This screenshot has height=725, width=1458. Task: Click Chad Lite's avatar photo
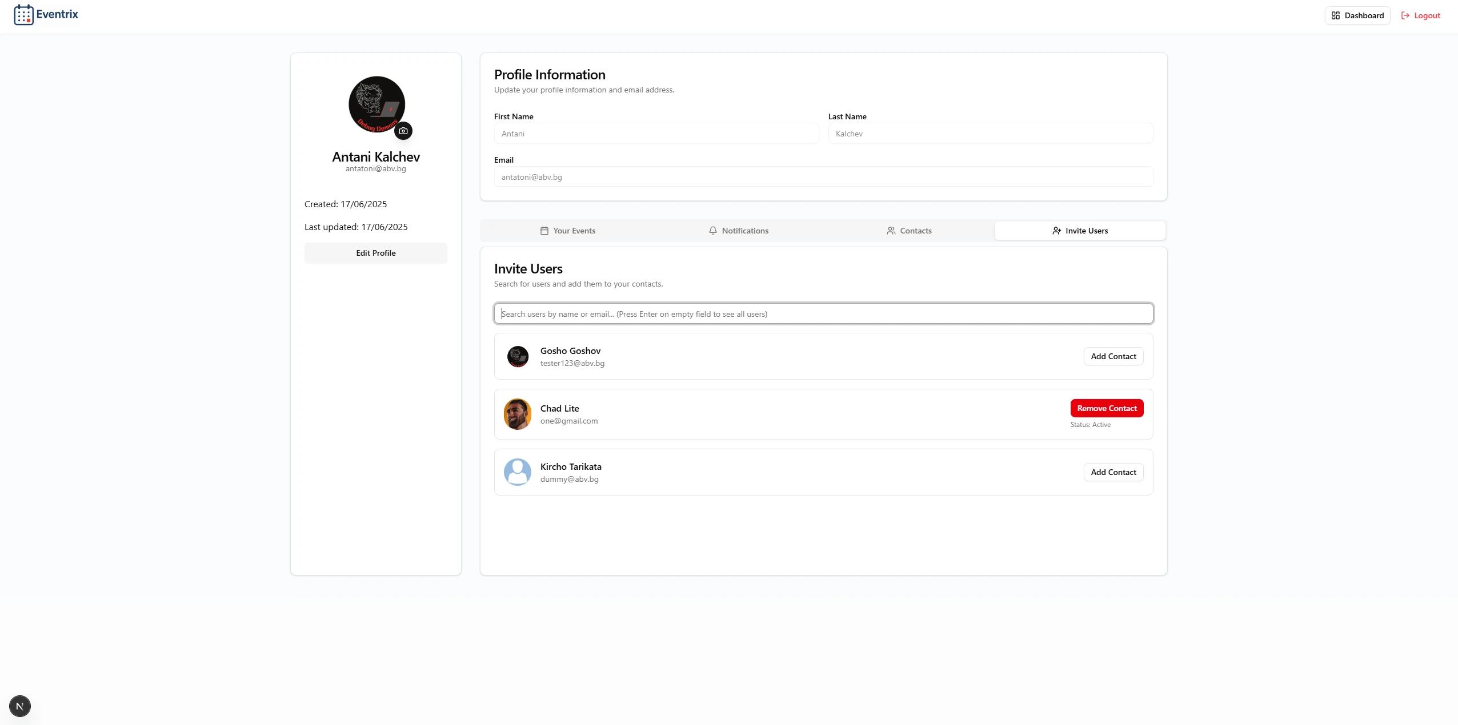tap(518, 414)
